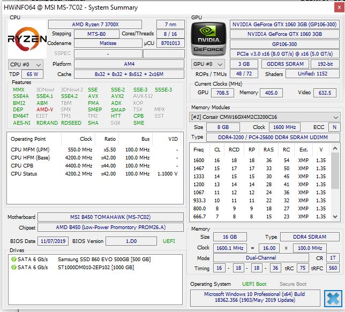
Task: Click the 1333 frequency XMP timing row
Action: coord(260,177)
